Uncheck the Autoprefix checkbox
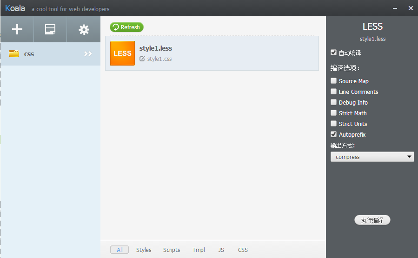Image resolution: width=418 pixels, height=258 pixels. point(333,134)
